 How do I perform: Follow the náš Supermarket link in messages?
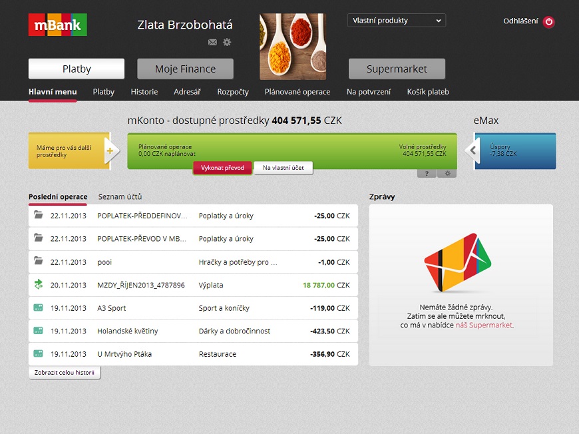(x=484, y=325)
